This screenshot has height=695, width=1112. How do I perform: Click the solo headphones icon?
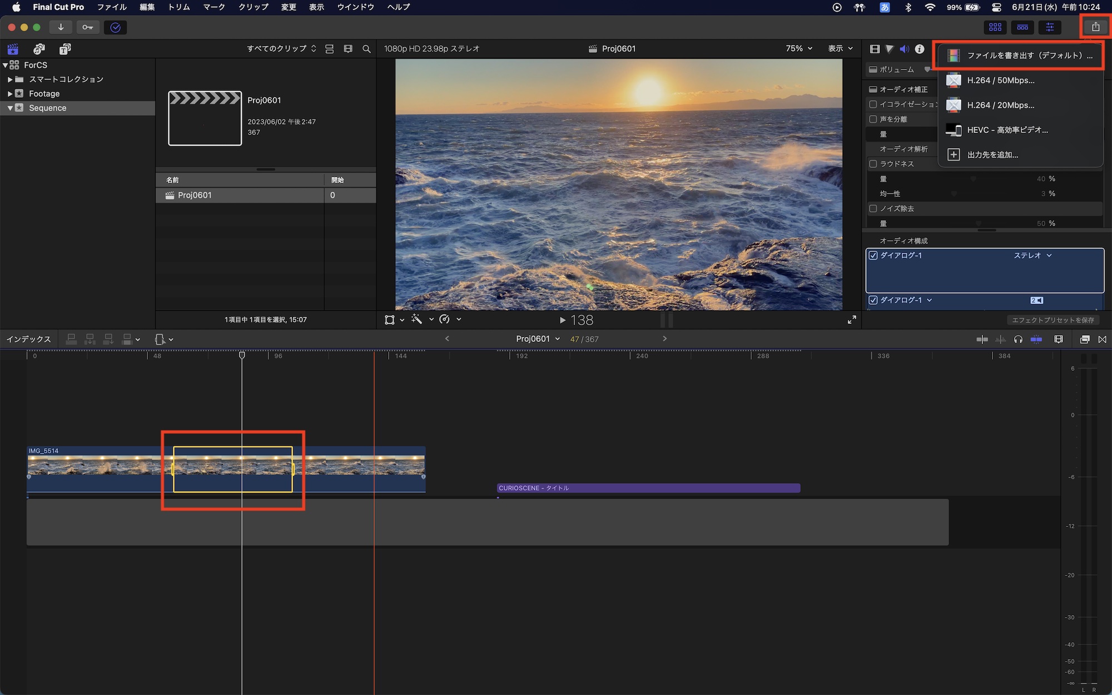point(1018,339)
